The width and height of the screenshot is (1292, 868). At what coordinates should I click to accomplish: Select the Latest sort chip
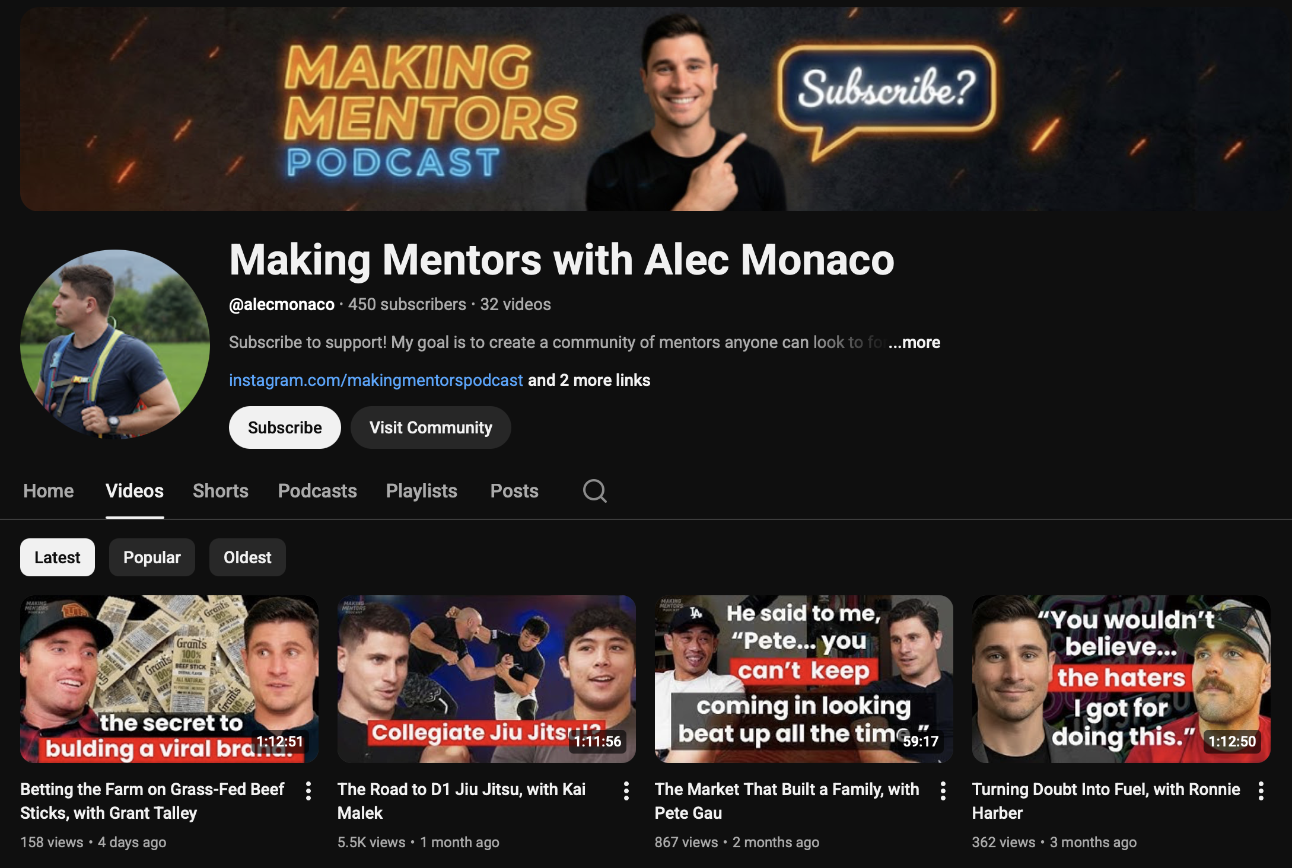58,557
